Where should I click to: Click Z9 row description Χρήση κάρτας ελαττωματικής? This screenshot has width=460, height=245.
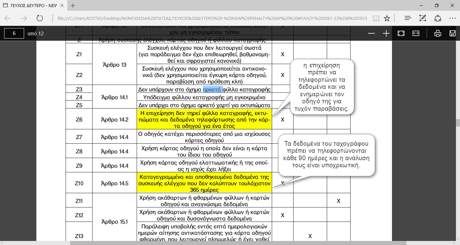204,165
